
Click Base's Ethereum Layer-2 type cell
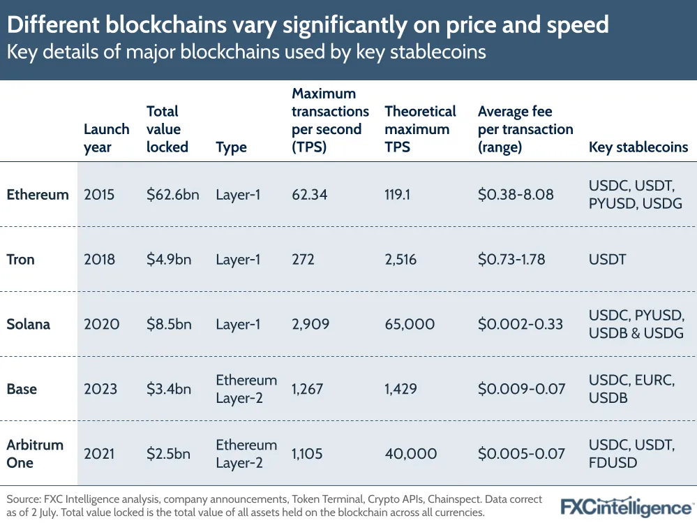tap(246, 389)
